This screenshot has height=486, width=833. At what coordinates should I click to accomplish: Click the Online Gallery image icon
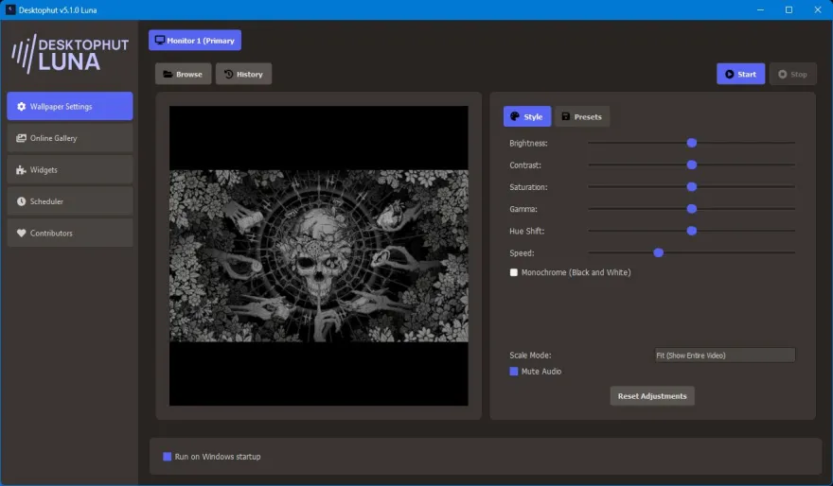pos(21,138)
